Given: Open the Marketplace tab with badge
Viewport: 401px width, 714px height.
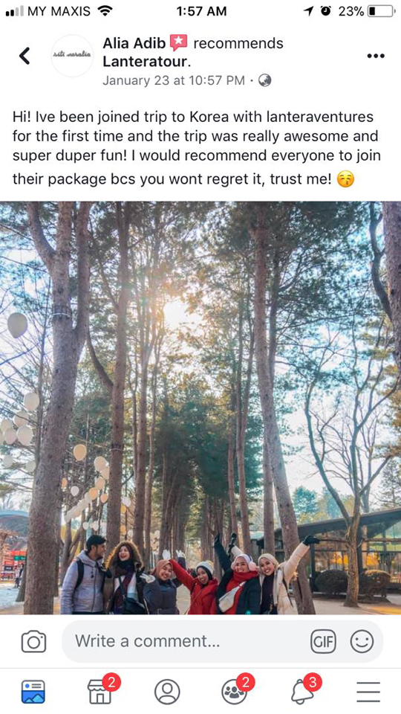Looking at the screenshot, I should coord(102,690).
